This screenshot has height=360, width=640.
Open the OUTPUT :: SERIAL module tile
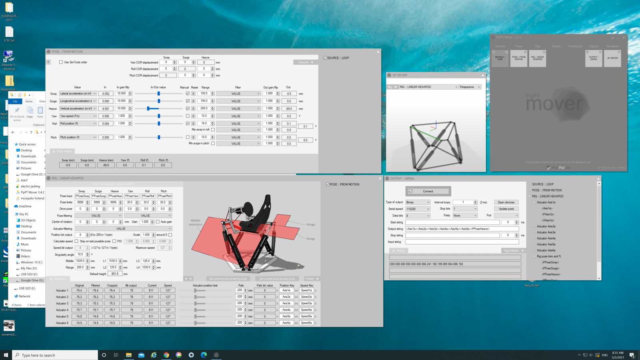tap(594, 58)
